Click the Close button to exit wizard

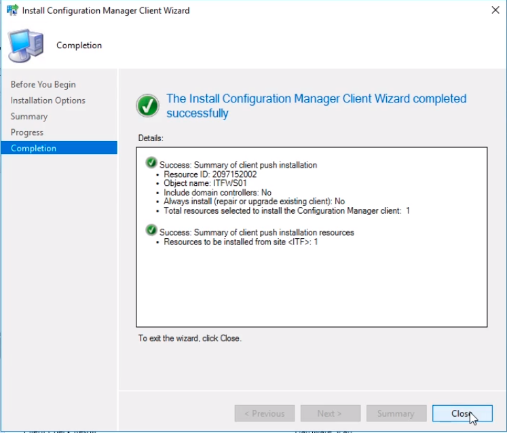click(x=462, y=413)
